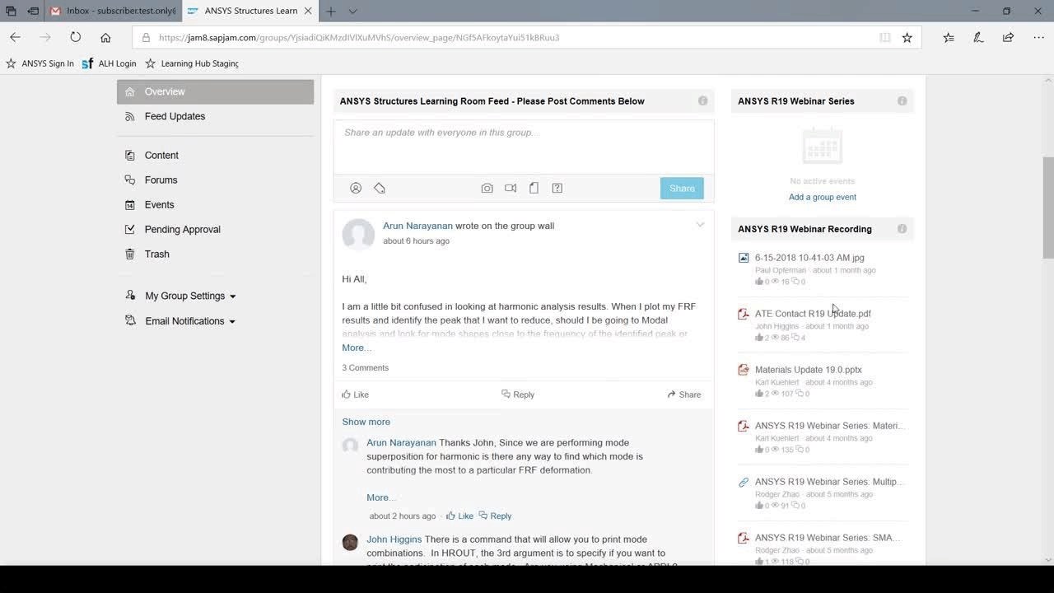
Task: Open the reading view icon in address bar
Action: pyautogui.click(x=885, y=37)
